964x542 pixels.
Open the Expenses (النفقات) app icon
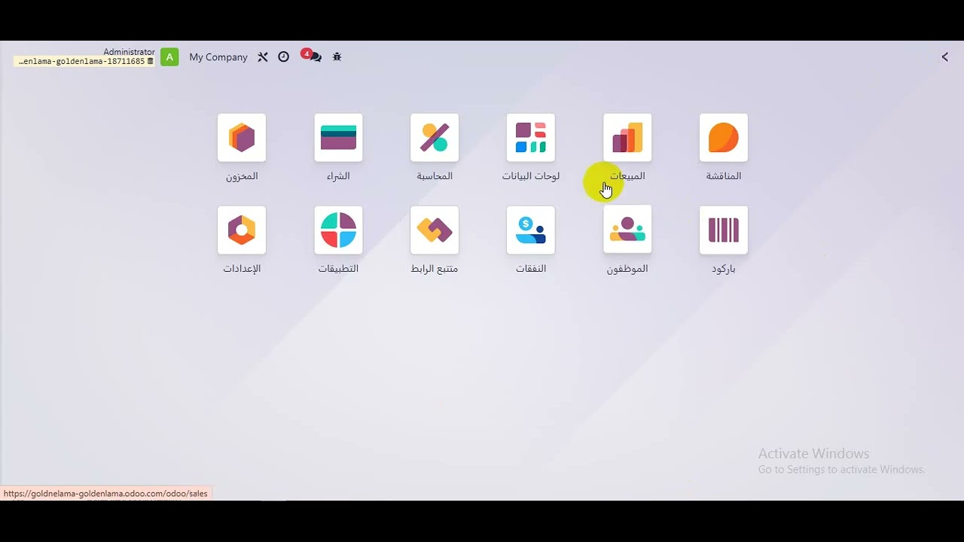[531, 230]
